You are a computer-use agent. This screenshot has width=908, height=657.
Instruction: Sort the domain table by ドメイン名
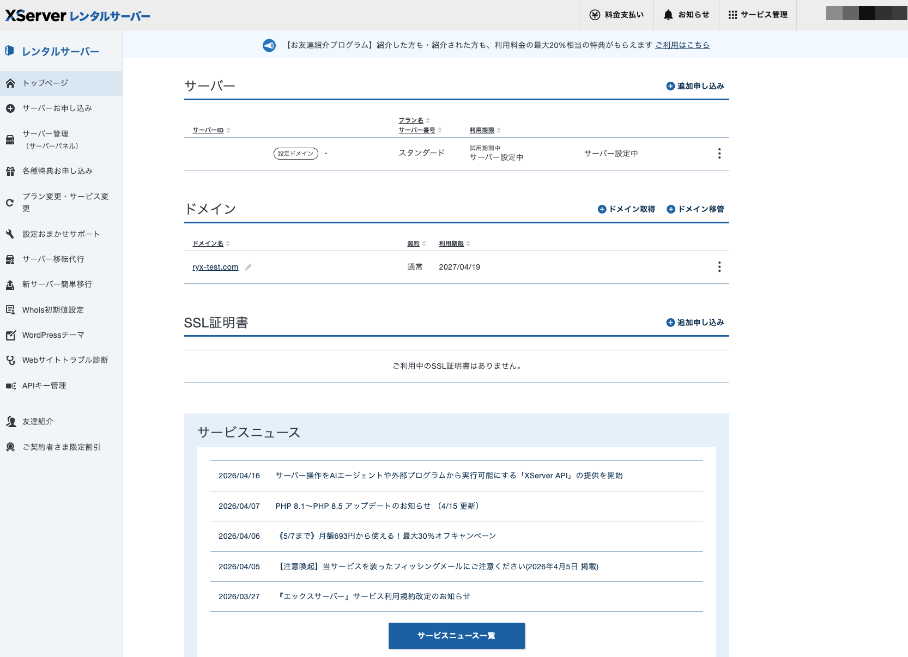[x=211, y=244]
